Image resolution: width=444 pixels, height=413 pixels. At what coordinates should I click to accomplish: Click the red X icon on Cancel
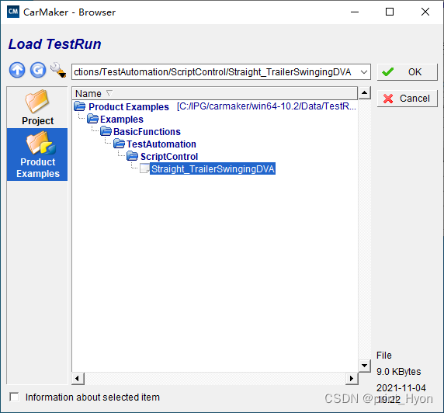388,99
